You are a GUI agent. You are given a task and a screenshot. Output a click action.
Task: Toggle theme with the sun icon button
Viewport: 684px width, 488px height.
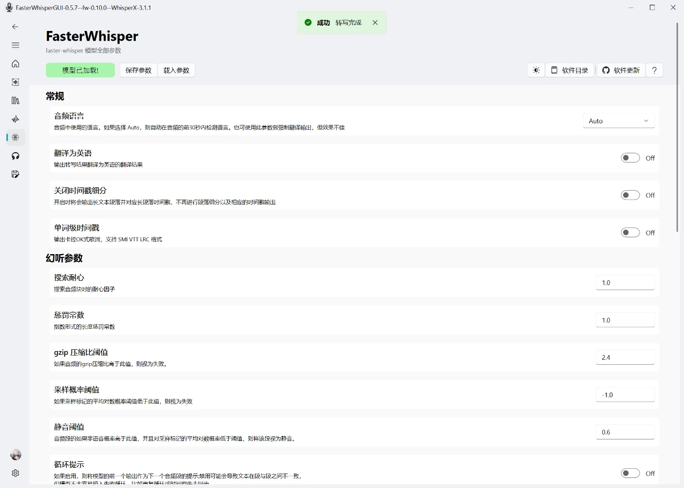tap(536, 70)
